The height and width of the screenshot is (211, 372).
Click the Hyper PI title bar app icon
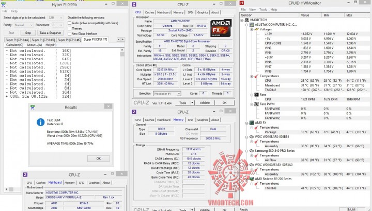click(x=3, y=4)
